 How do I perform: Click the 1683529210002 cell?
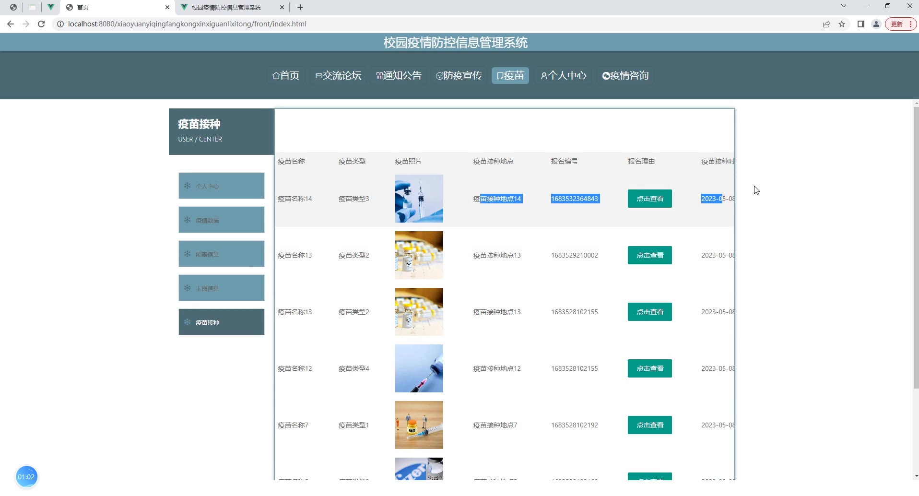click(575, 255)
